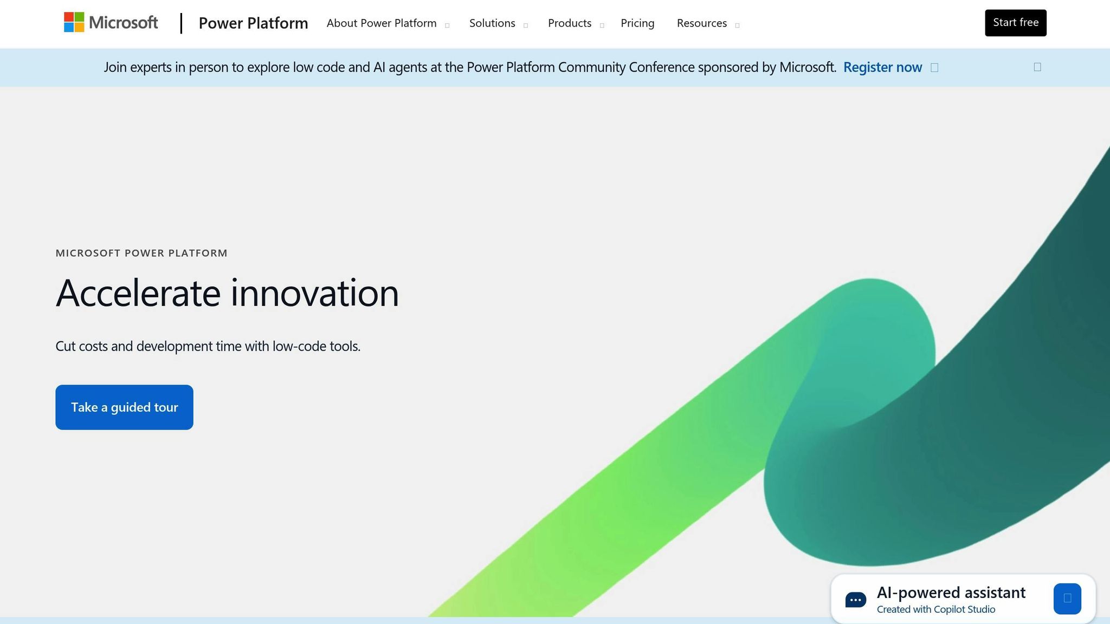This screenshot has height=624, width=1110.
Task: Click the blue expand icon on the assistant widget
Action: [1067, 599]
